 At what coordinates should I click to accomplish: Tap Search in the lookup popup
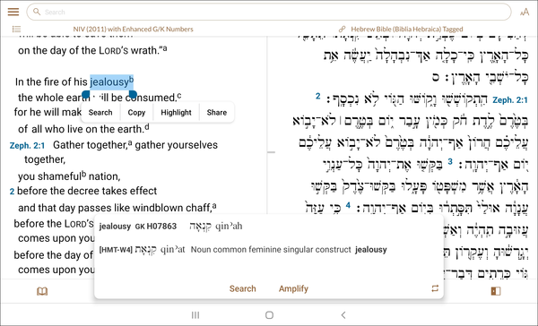pos(243,288)
